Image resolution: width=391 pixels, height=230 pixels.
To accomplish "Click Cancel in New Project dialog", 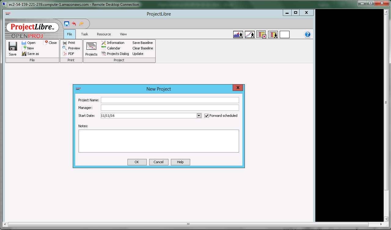I will pos(158,162).
